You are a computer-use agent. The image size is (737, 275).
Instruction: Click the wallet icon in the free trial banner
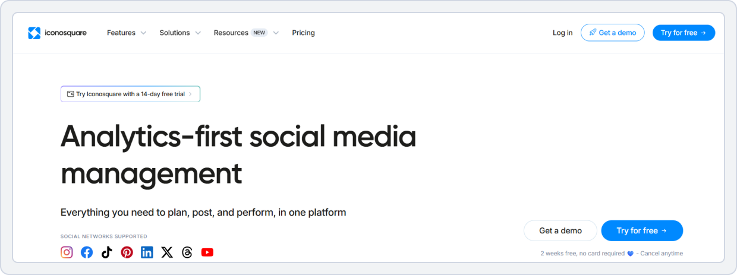click(x=71, y=94)
